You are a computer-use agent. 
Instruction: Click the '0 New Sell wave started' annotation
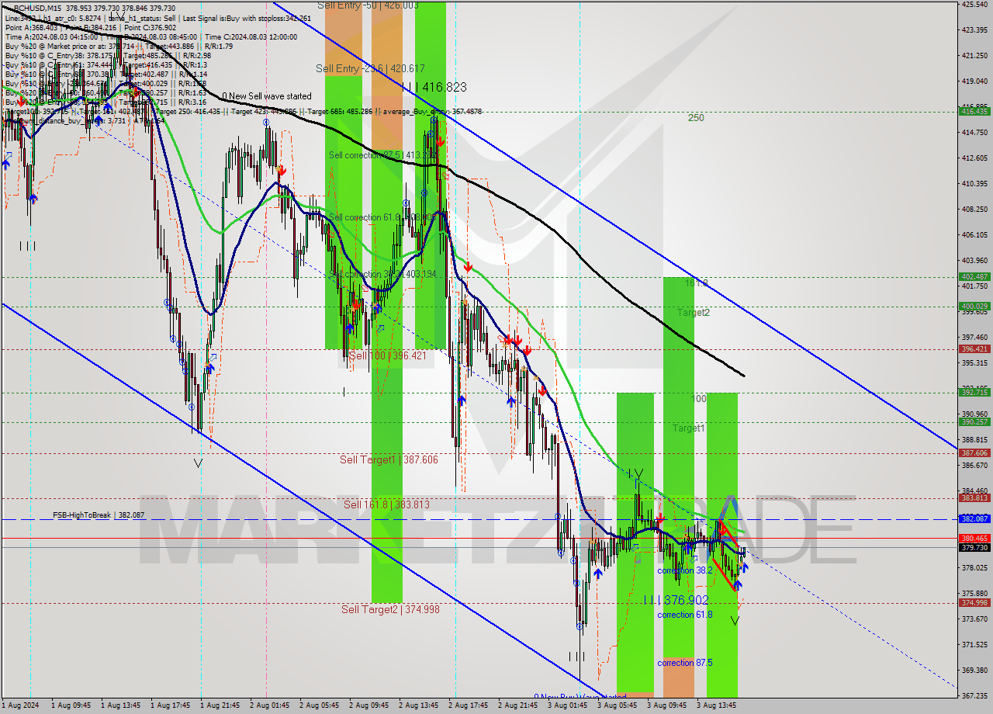click(267, 96)
